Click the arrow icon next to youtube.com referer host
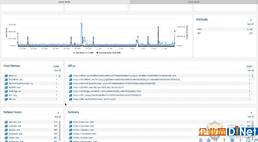 (6, 126)
